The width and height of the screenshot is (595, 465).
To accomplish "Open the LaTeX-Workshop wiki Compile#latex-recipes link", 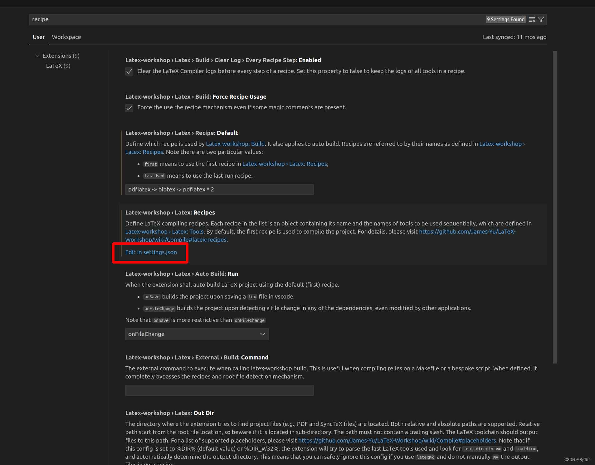I will point(320,235).
